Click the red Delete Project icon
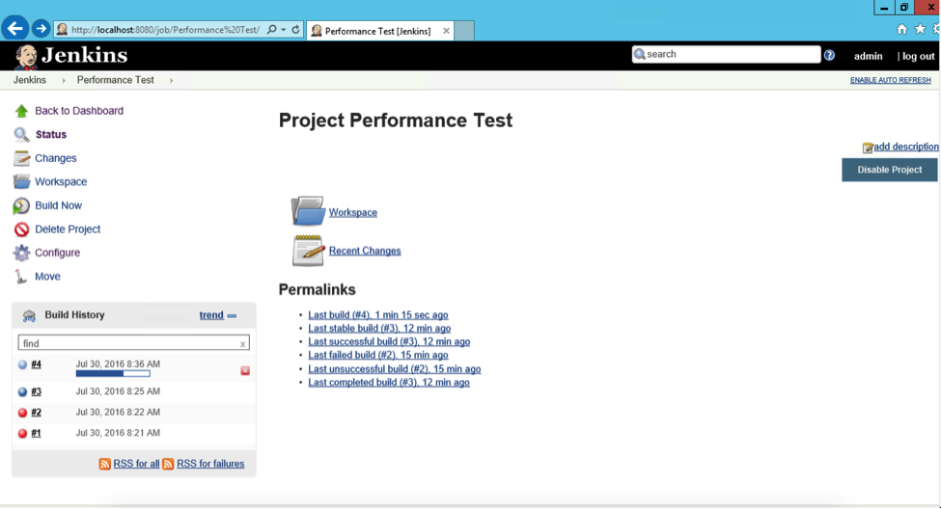 pos(21,229)
